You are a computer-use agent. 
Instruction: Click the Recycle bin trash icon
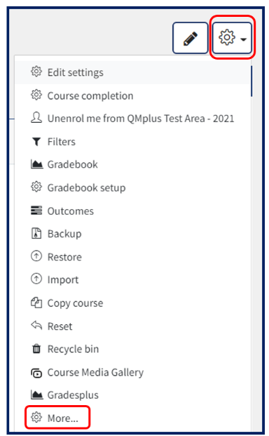pos(36,349)
